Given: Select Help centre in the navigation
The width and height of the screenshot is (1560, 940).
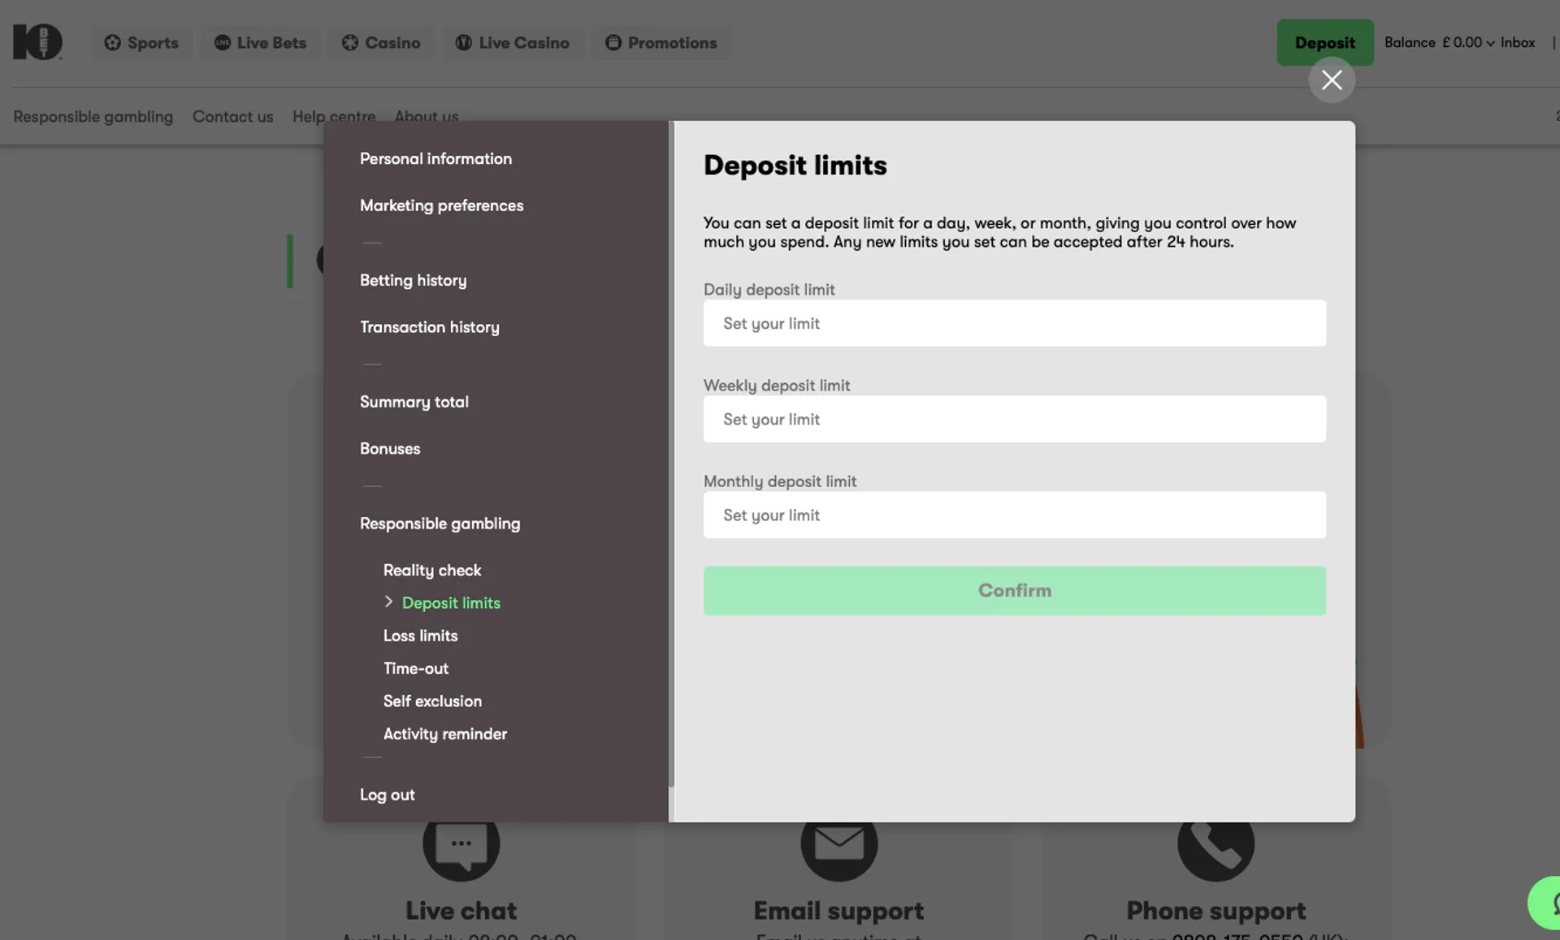Looking at the screenshot, I should point(333,117).
